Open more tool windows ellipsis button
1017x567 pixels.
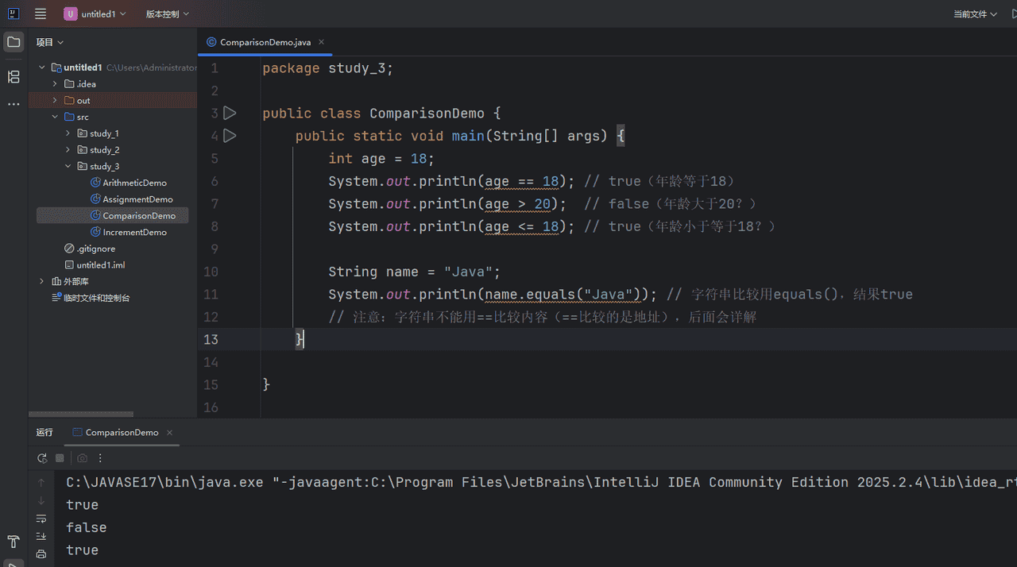click(14, 104)
